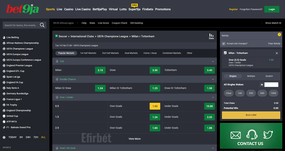Collapse the 1X2 market section
The width and height of the screenshot is (285, 151).
[213, 62]
